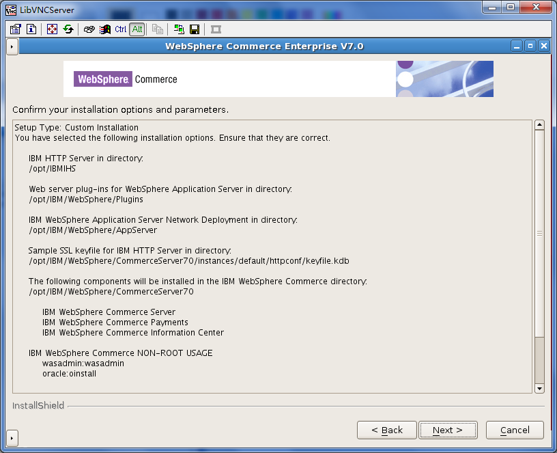Image resolution: width=557 pixels, height=453 pixels.
Task: Toggle the pressed Alt key off
Action: [137, 29]
